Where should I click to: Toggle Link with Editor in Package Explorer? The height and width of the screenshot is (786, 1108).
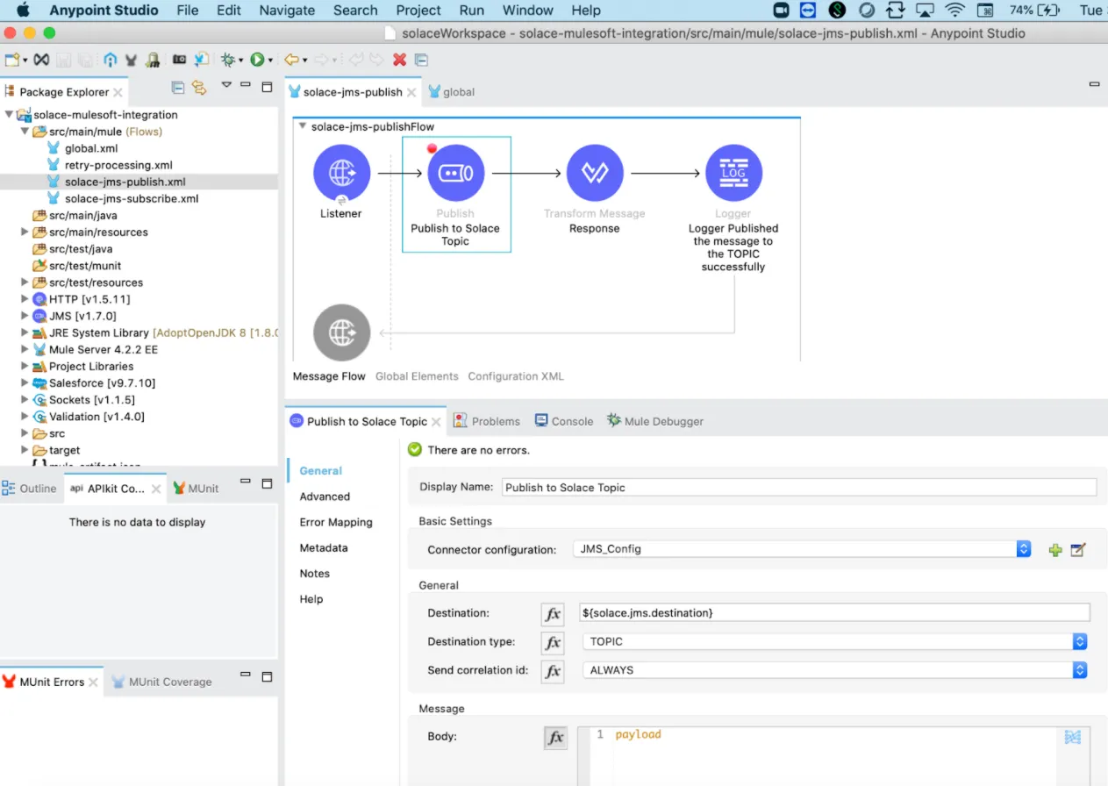199,87
